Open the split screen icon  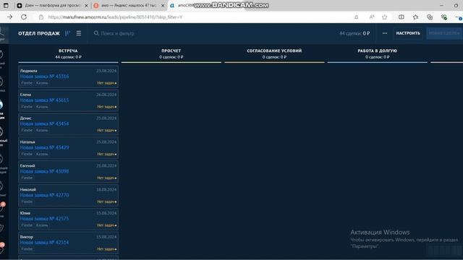[402, 17]
